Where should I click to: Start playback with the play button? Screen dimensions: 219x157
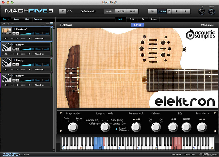185,11
